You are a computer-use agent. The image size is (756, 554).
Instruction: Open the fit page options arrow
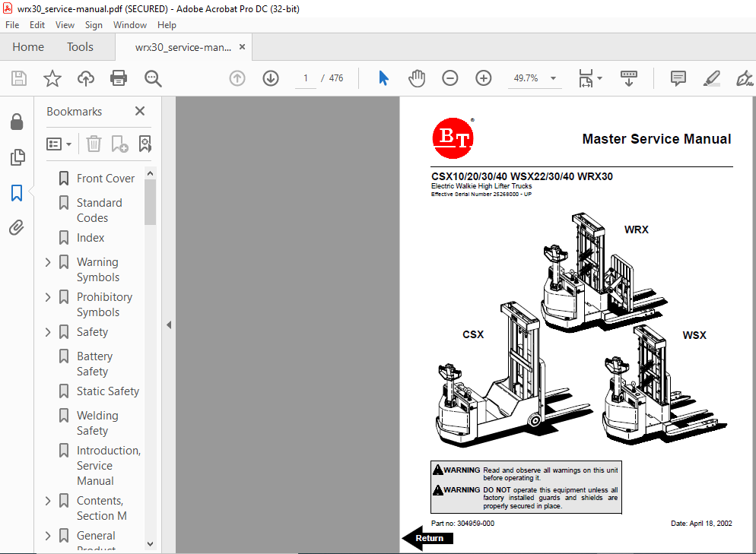tap(600, 78)
